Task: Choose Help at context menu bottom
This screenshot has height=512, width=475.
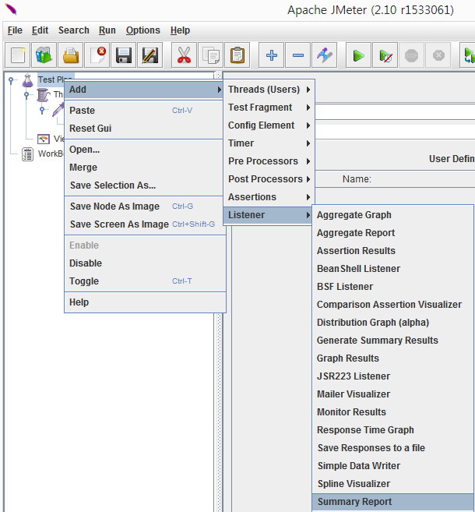Action: point(144,302)
